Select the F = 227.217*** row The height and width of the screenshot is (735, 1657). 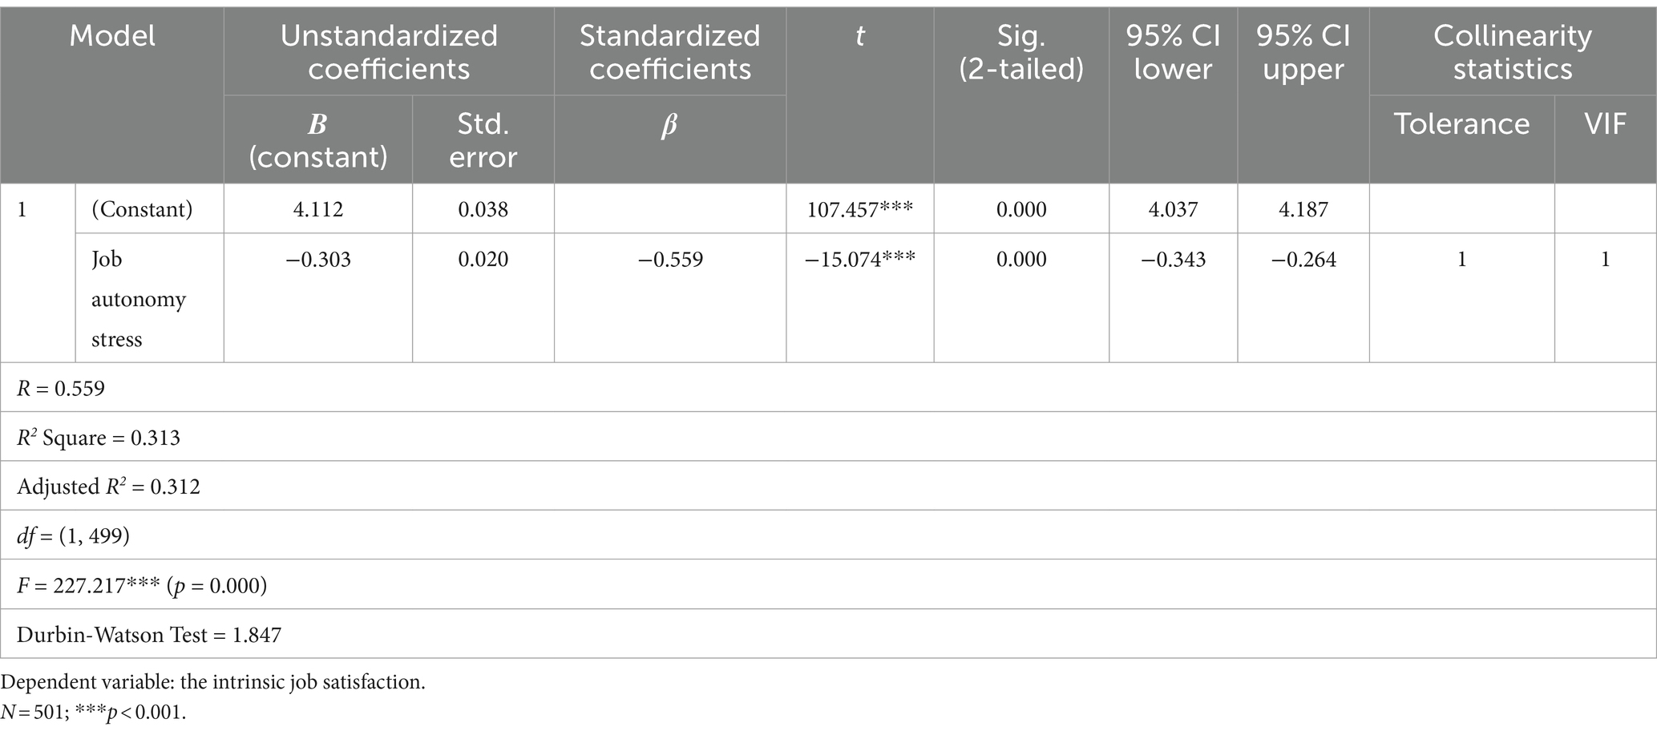[828, 585]
